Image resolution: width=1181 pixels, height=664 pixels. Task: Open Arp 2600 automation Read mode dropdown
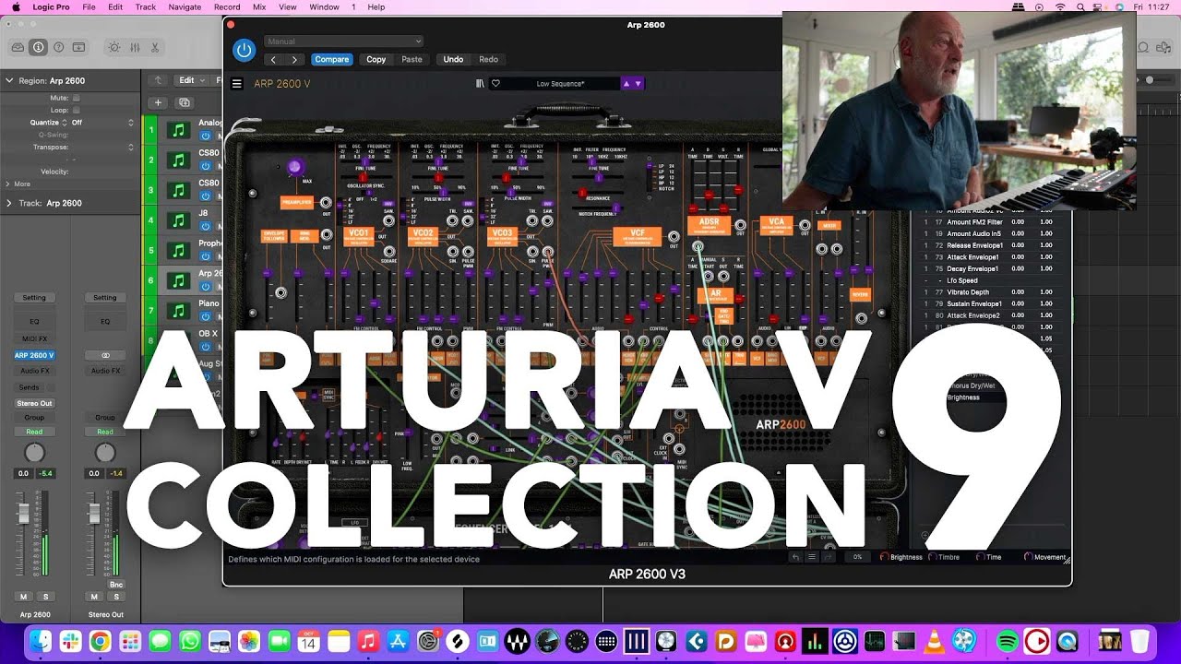click(x=34, y=432)
